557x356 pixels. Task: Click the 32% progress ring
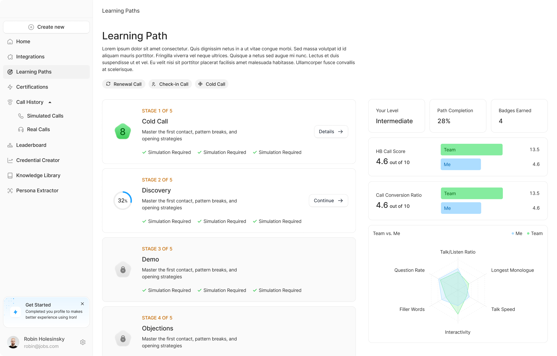[x=123, y=201]
